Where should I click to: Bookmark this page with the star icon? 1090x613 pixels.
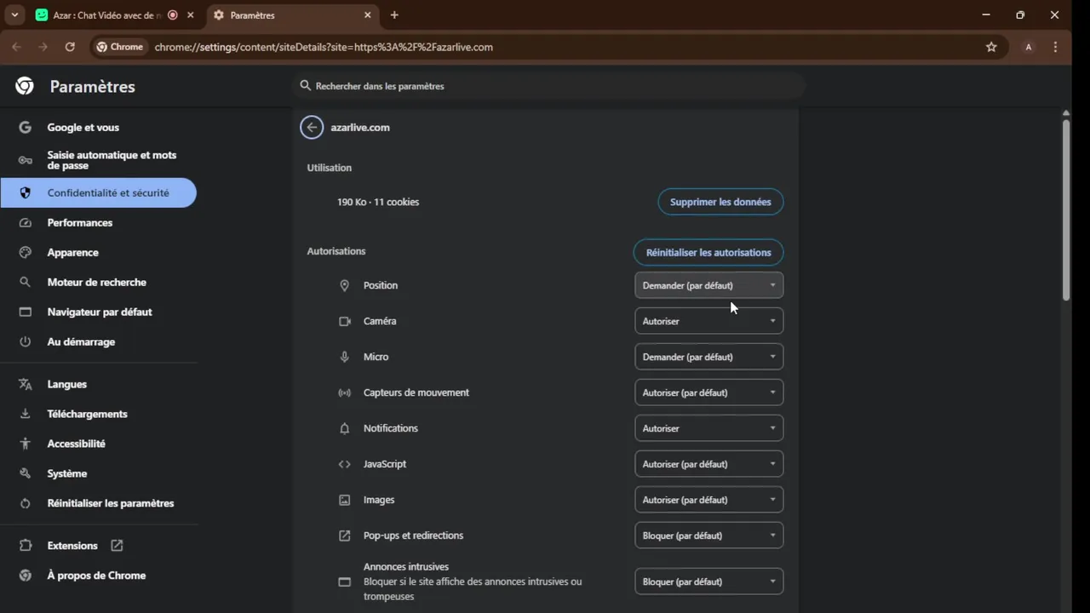pyautogui.click(x=991, y=47)
